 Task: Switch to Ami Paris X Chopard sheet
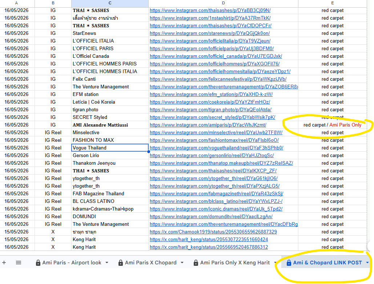(151, 263)
